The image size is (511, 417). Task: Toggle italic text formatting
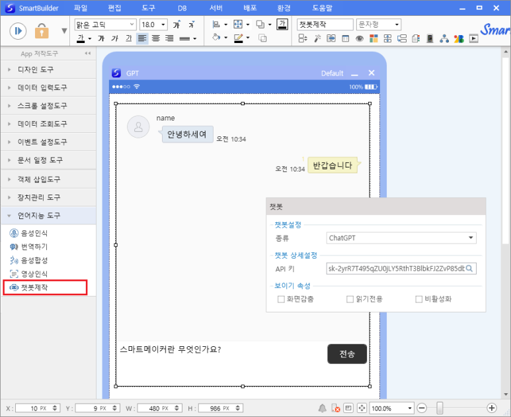(115, 38)
